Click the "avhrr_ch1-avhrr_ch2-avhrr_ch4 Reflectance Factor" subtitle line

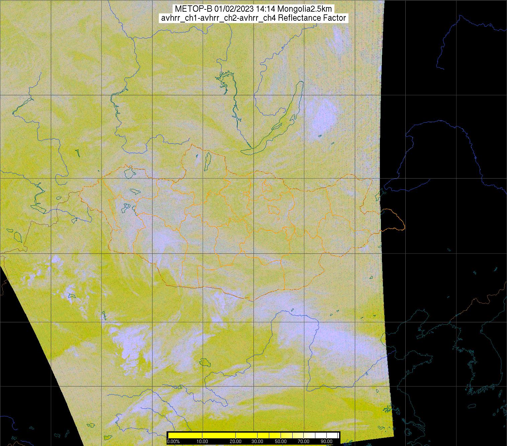pos(254,18)
